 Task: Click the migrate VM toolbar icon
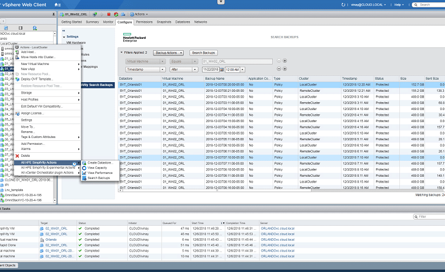(x=123, y=14)
